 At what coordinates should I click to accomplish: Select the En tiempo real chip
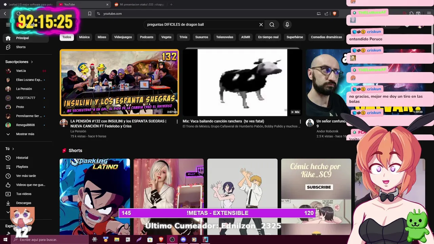click(x=268, y=37)
